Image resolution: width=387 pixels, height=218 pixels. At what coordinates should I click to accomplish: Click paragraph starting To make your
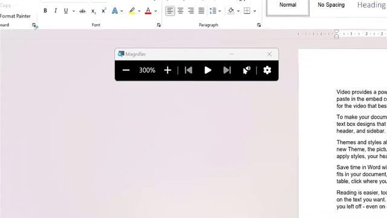click(x=362, y=124)
